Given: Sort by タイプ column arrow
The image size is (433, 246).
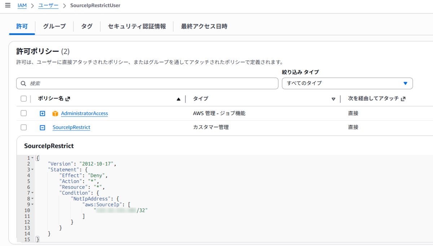Looking at the screenshot, I should [333, 99].
